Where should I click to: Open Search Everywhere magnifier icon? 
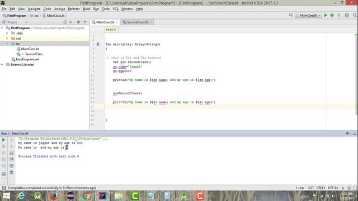pos(355,15)
